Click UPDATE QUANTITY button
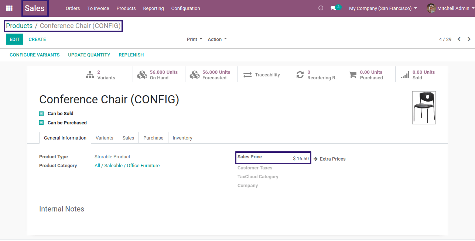 89,55
